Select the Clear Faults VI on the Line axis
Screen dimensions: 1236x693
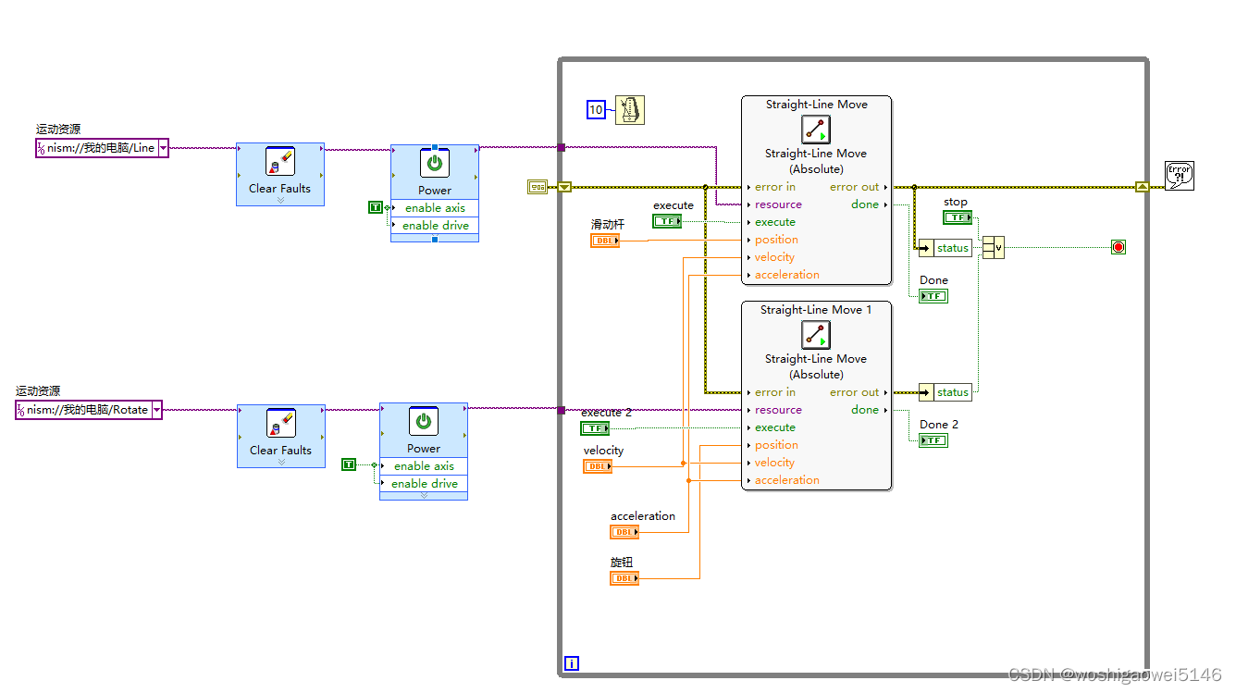click(280, 173)
